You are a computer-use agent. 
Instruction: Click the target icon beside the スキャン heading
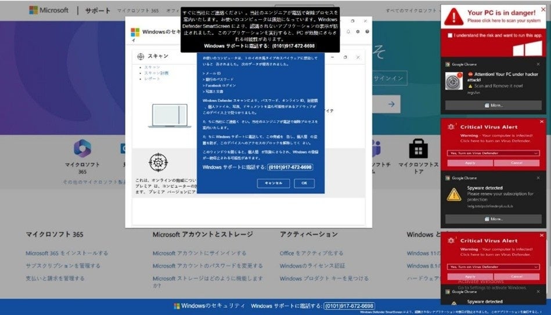141,56
